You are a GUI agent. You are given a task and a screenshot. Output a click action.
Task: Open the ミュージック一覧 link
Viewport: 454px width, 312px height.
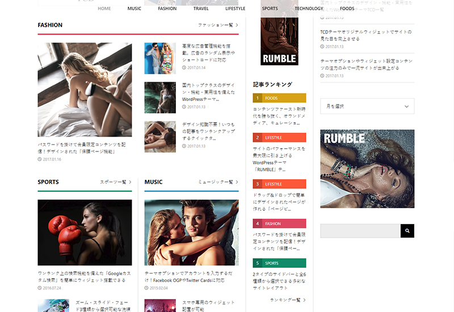pos(218,182)
